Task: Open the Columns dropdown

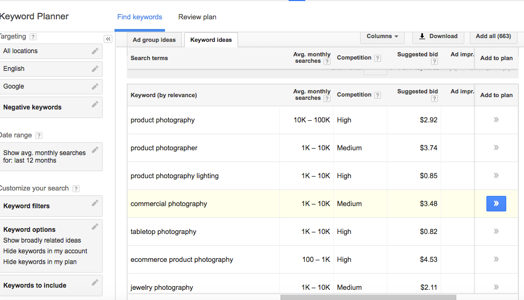Action: [x=382, y=36]
